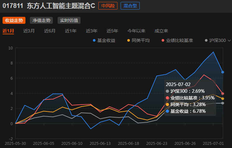Viewport: 232px width, 148px height.
Task: Click the x-axis label 2025-07-01
Action: (x=213, y=144)
